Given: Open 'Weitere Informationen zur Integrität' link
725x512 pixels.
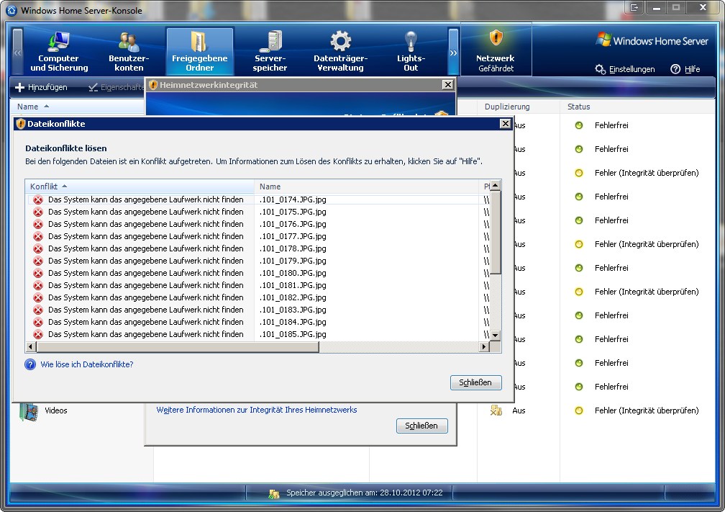Looking at the screenshot, I should pos(257,410).
